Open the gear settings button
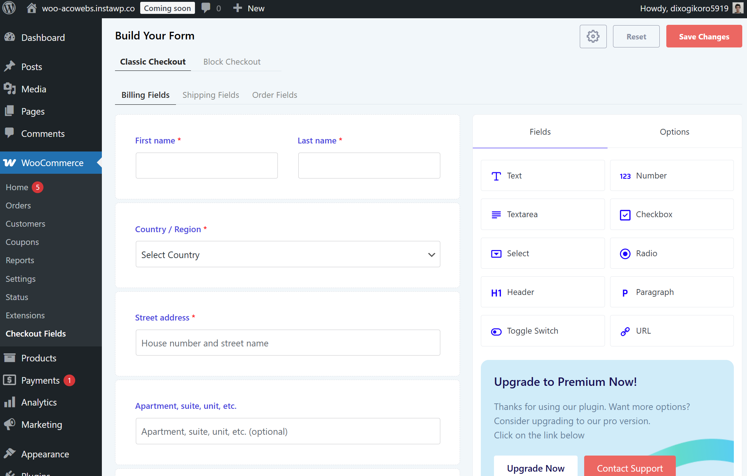Image resolution: width=747 pixels, height=476 pixels. click(593, 37)
